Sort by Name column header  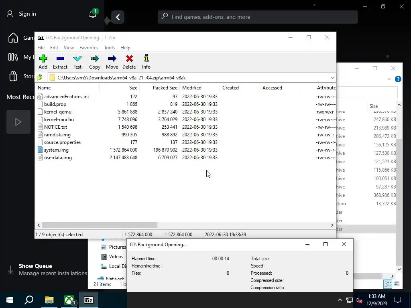click(67, 88)
